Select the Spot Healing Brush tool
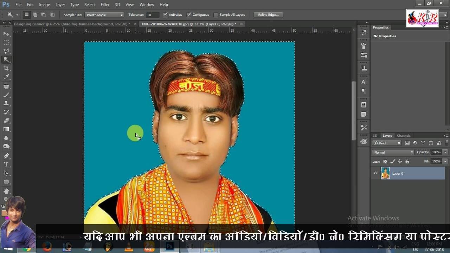This screenshot has width=450, height=253. tap(6, 86)
